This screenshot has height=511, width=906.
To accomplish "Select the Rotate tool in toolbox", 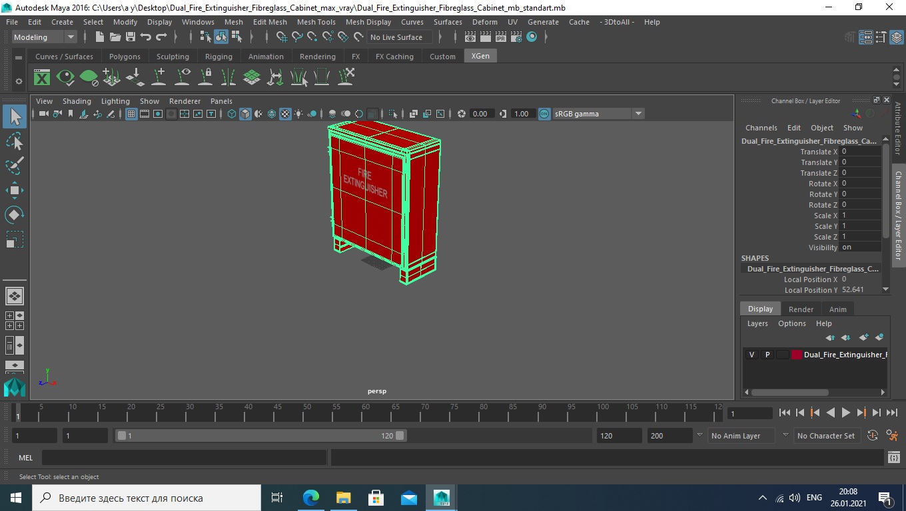I will pos(15,214).
